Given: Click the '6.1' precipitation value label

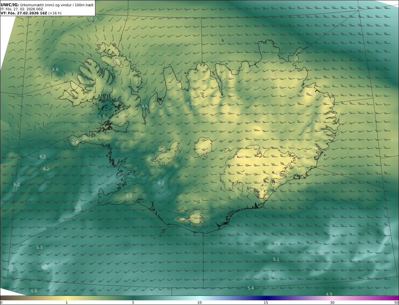Looking at the screenshot, I should (161, 183).
